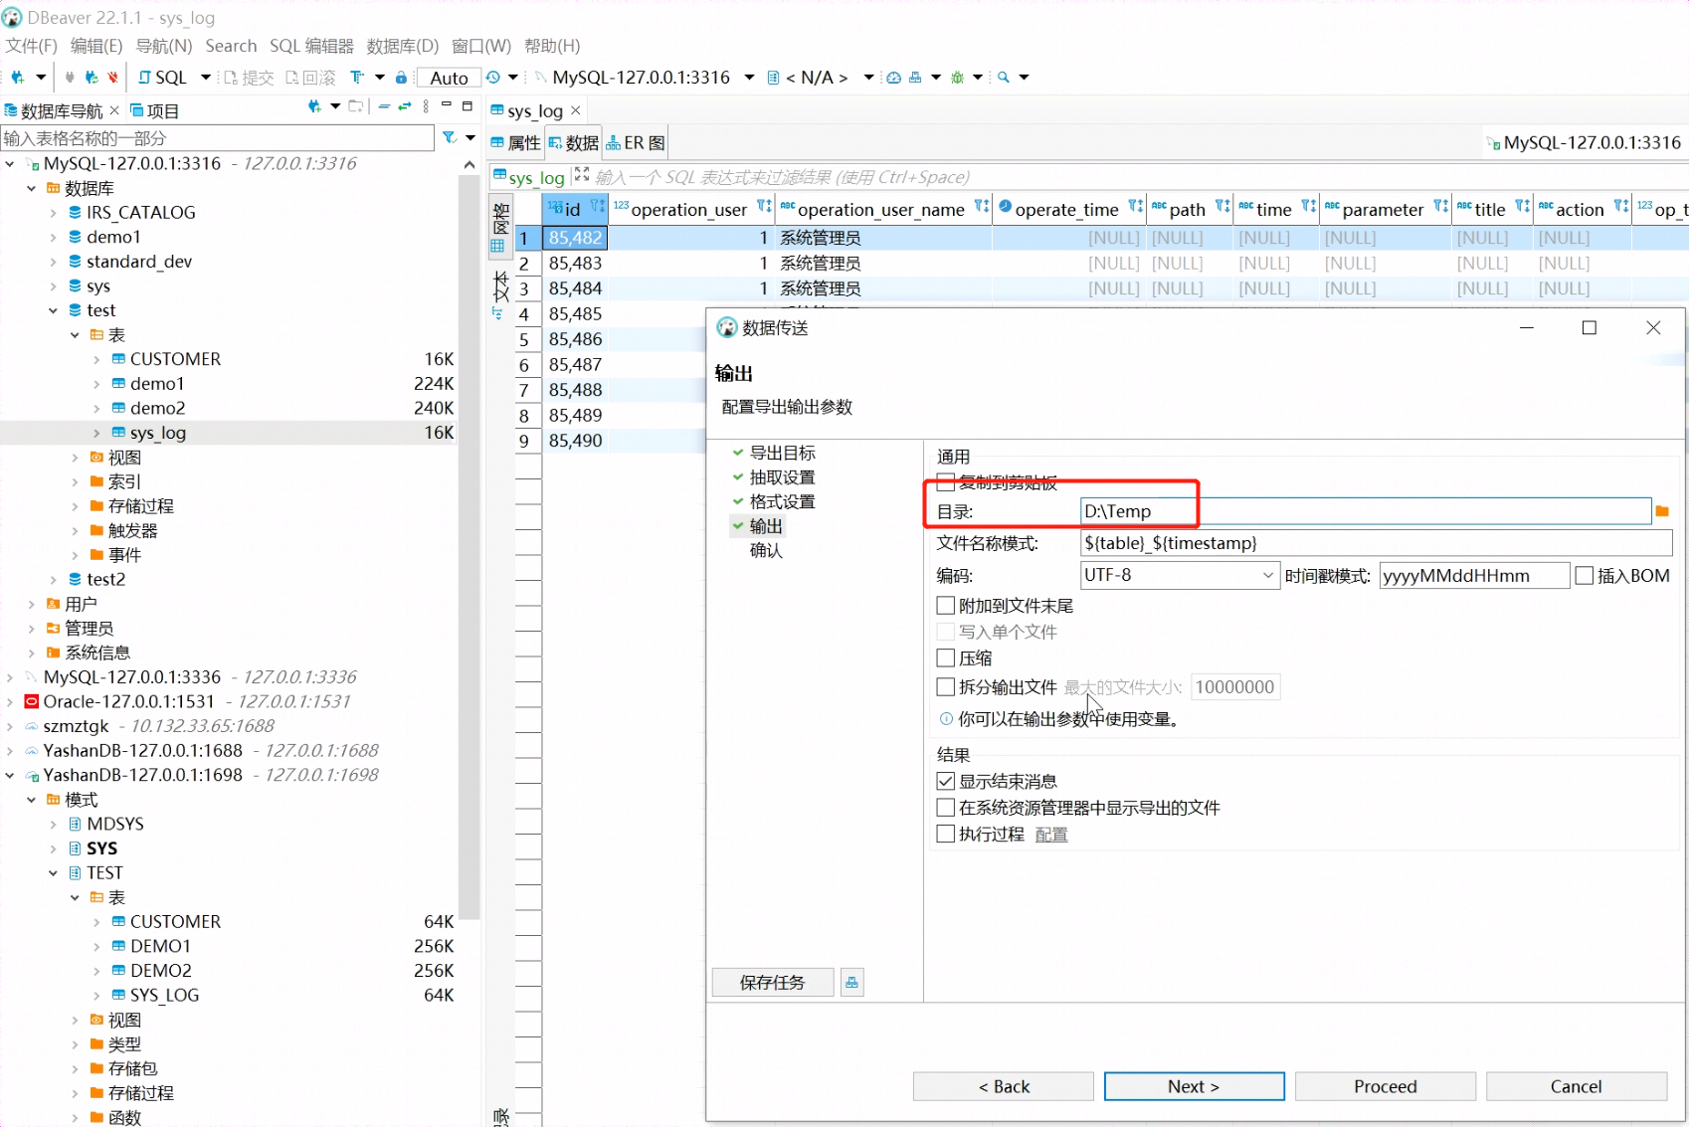Close the 数据库导航 panel tab

114,109
